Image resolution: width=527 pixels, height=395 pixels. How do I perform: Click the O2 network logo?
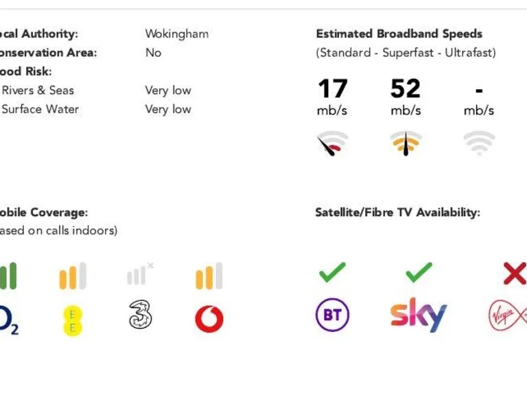point(8,320)
